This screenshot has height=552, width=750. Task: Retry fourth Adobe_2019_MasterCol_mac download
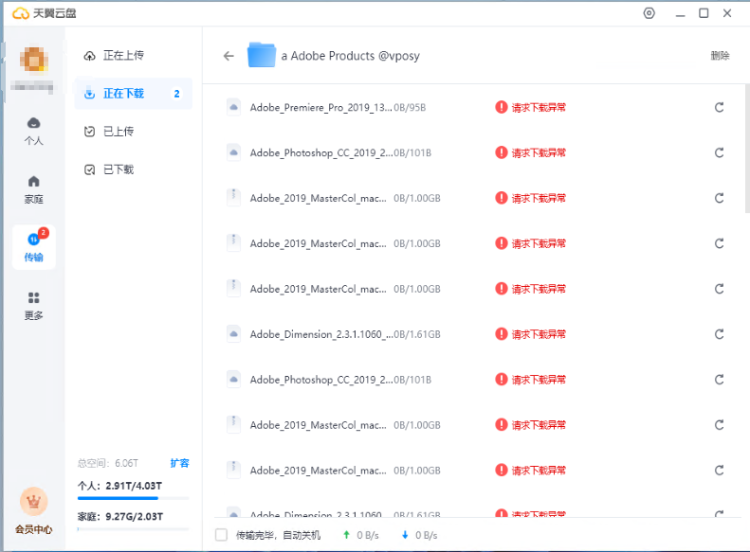coord(719,425)
